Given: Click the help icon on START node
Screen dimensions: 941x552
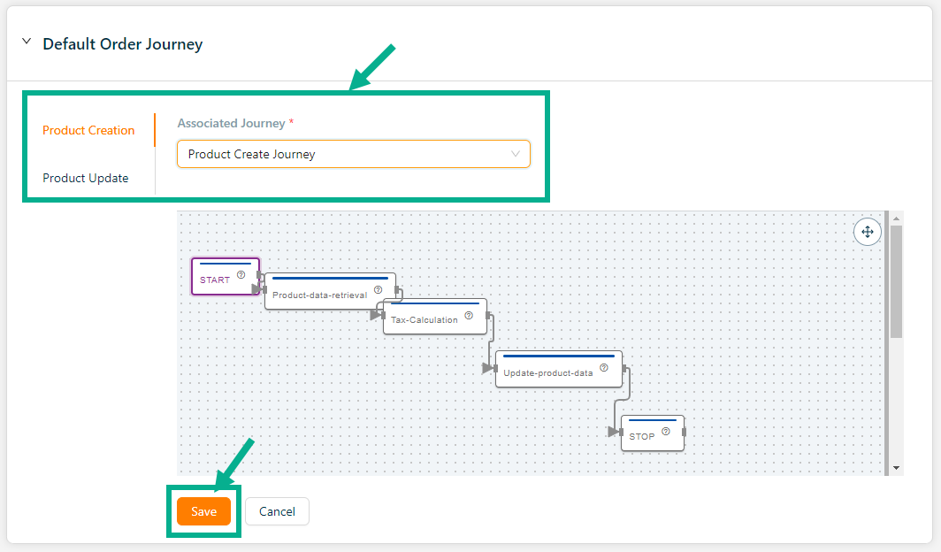Looking at the screenshot, I should 241,275.
